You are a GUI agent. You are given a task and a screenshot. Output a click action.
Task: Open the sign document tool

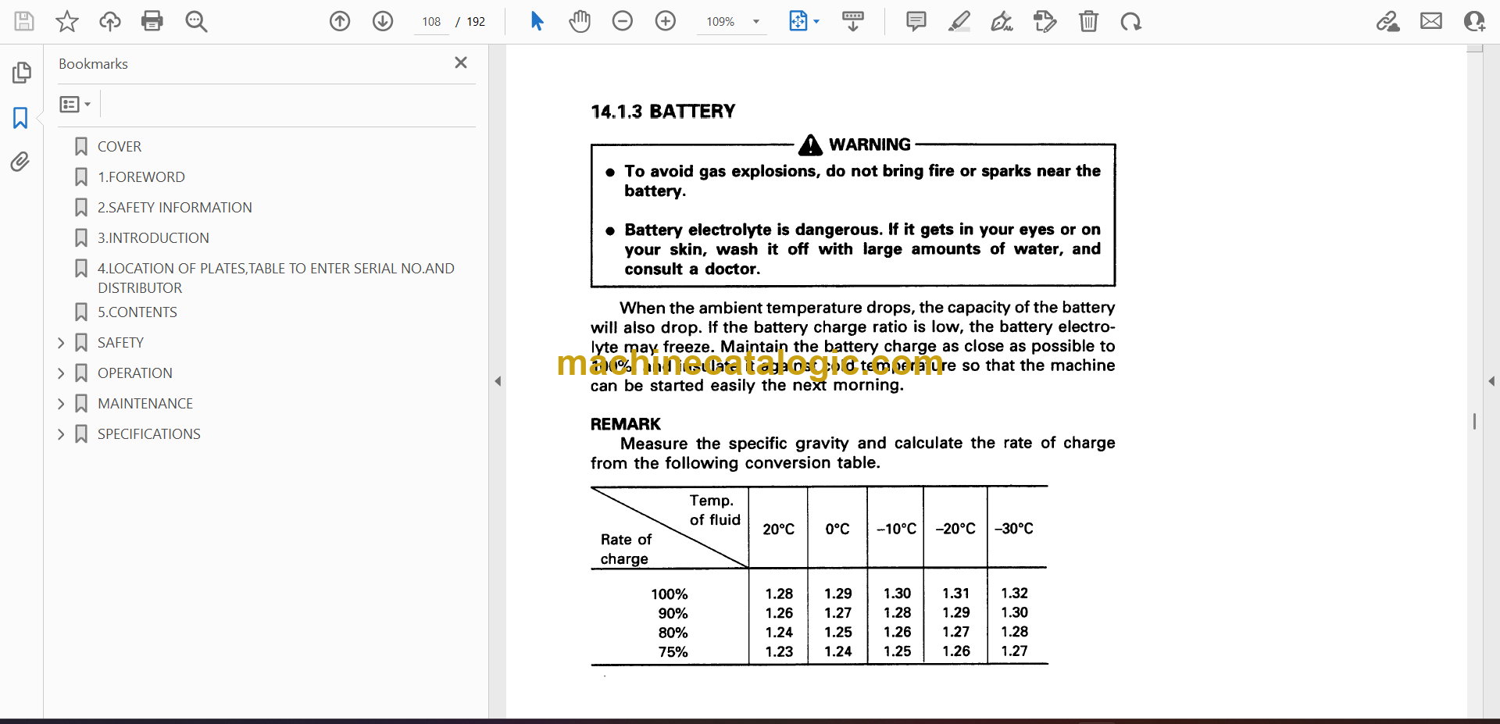coord(1002,21)
